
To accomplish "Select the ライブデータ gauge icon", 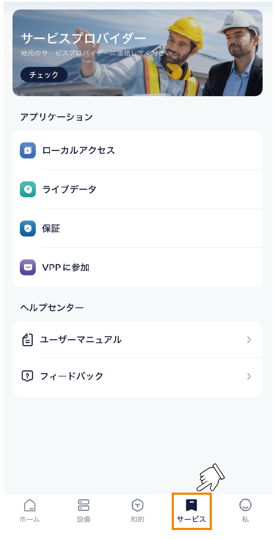I will [x=28, y=189].
